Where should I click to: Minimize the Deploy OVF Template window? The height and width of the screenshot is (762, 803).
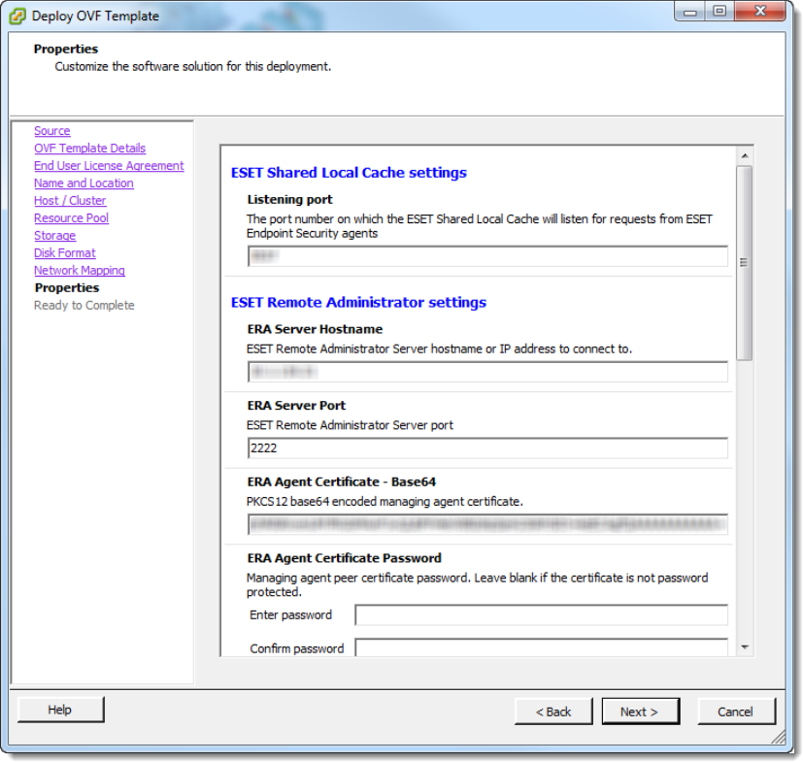pyautogui.click(x=689, y=12)
